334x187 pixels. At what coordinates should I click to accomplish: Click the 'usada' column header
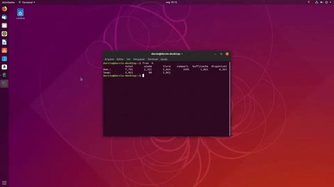148,66
